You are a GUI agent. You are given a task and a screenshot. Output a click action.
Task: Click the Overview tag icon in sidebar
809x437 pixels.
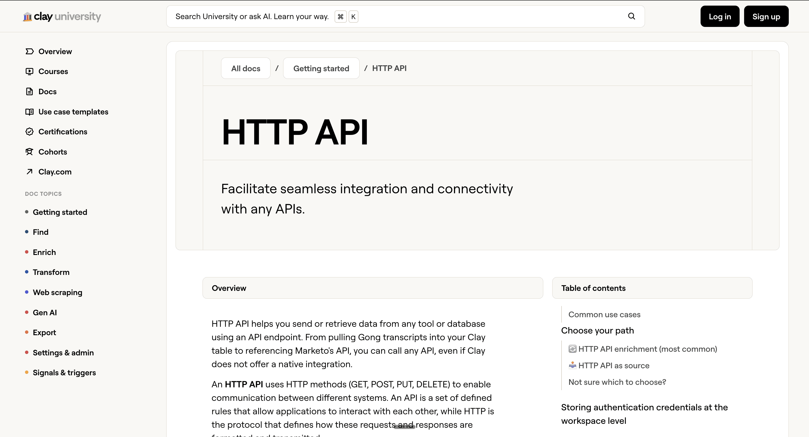click(29, 51)
